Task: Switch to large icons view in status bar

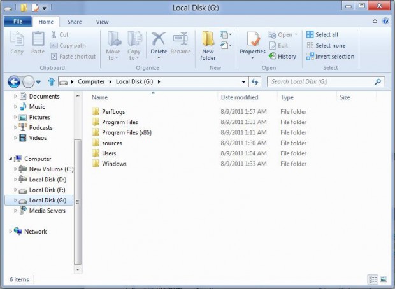Action: click(x=383, y=279)
